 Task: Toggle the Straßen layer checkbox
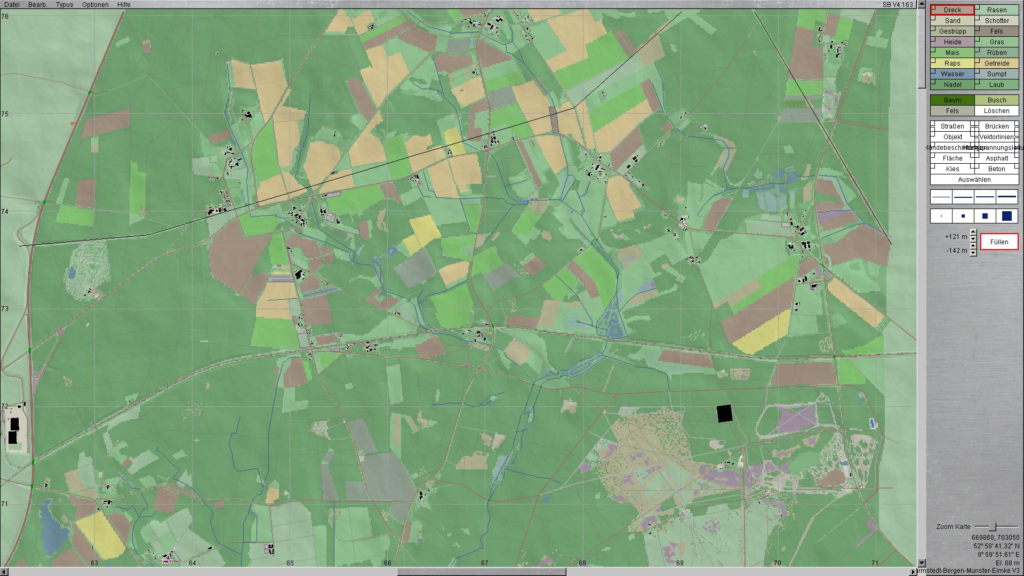click(933, 124)
